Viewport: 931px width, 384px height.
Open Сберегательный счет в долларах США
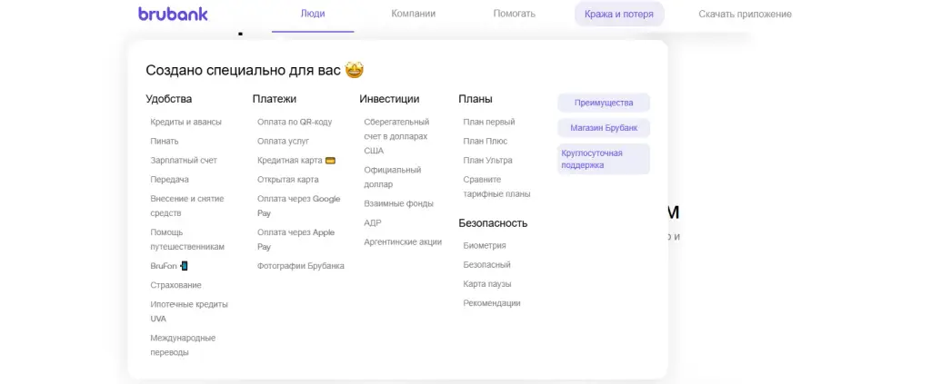pos(396,136)
